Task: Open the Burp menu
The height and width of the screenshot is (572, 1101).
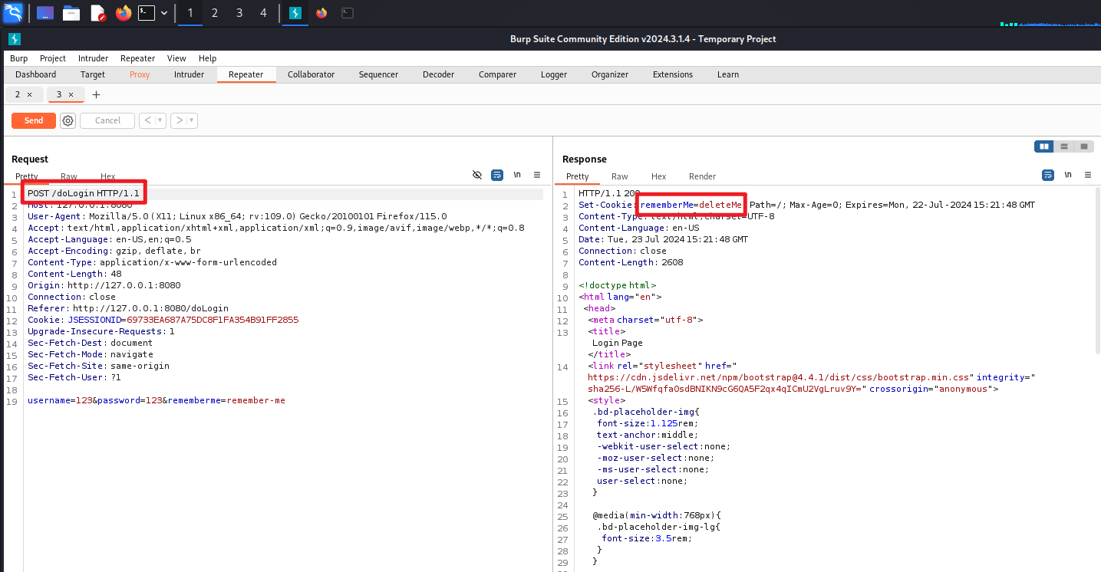Action: tap(18, 58)
